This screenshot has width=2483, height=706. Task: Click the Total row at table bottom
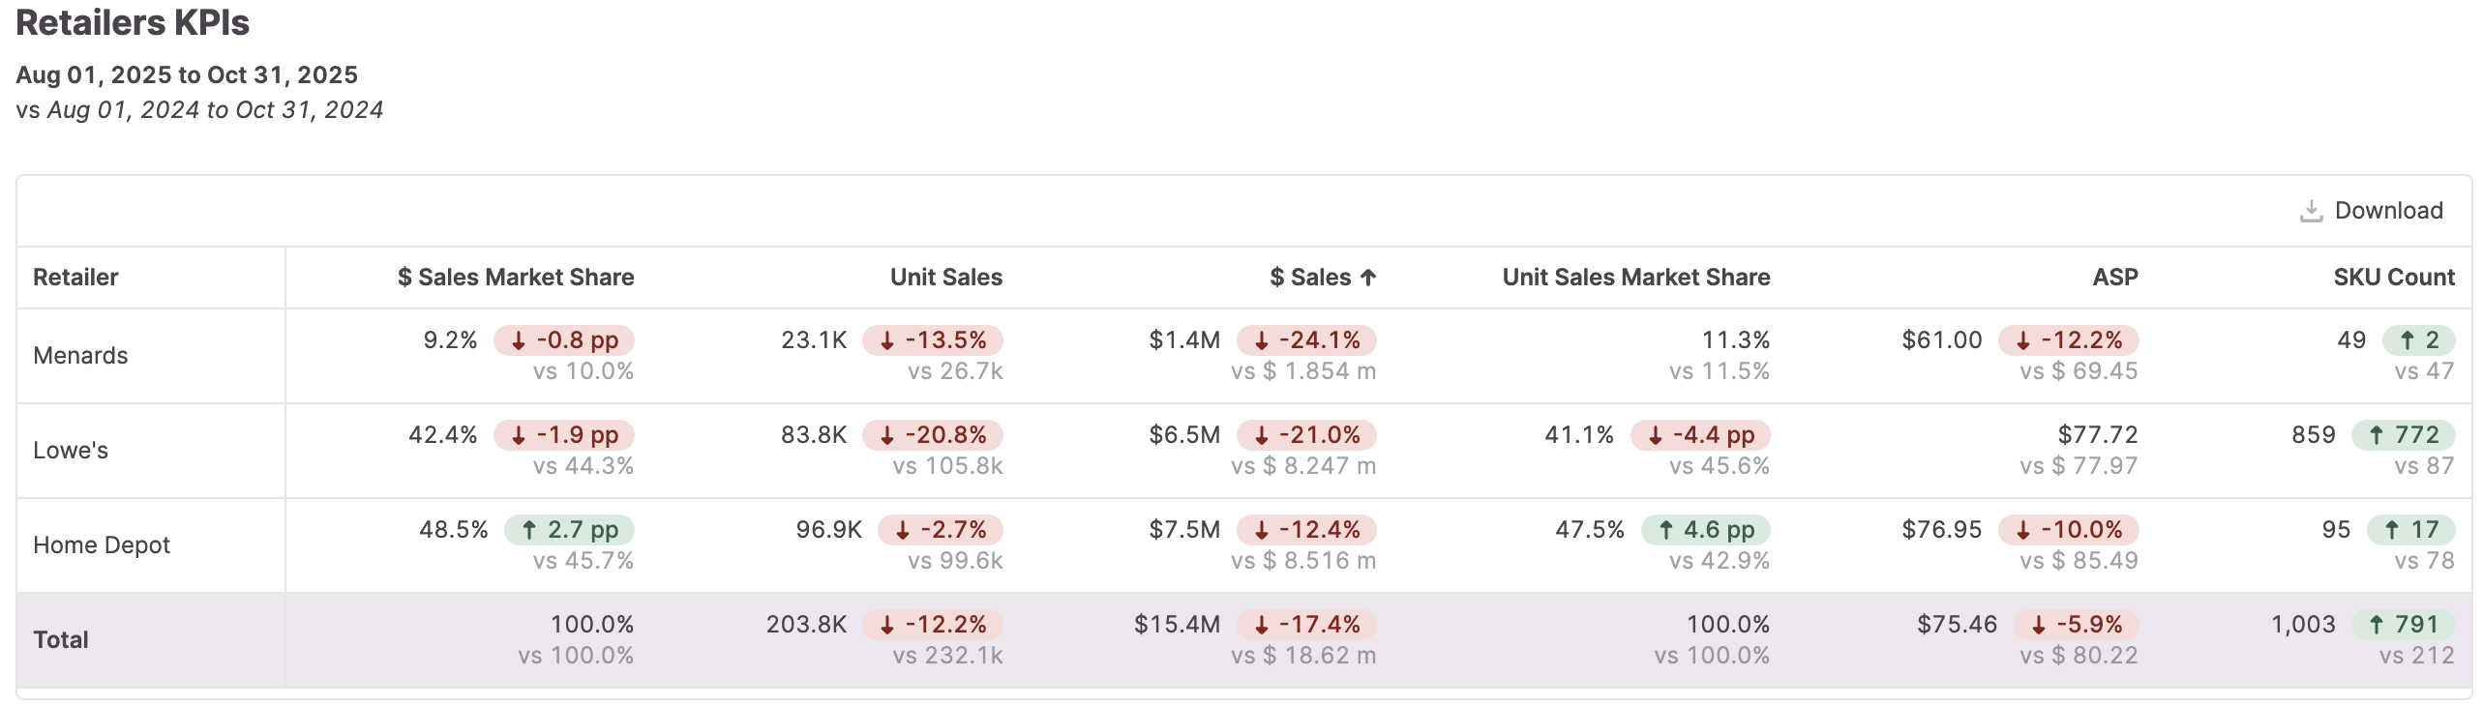coord(61,639)
